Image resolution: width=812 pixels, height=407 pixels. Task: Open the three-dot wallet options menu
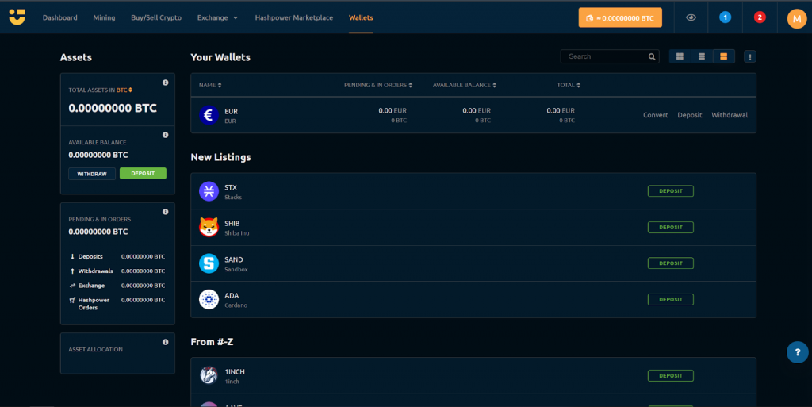point(750,56)
